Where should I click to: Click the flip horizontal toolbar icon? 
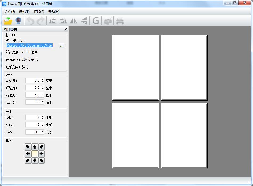(73, 21)
